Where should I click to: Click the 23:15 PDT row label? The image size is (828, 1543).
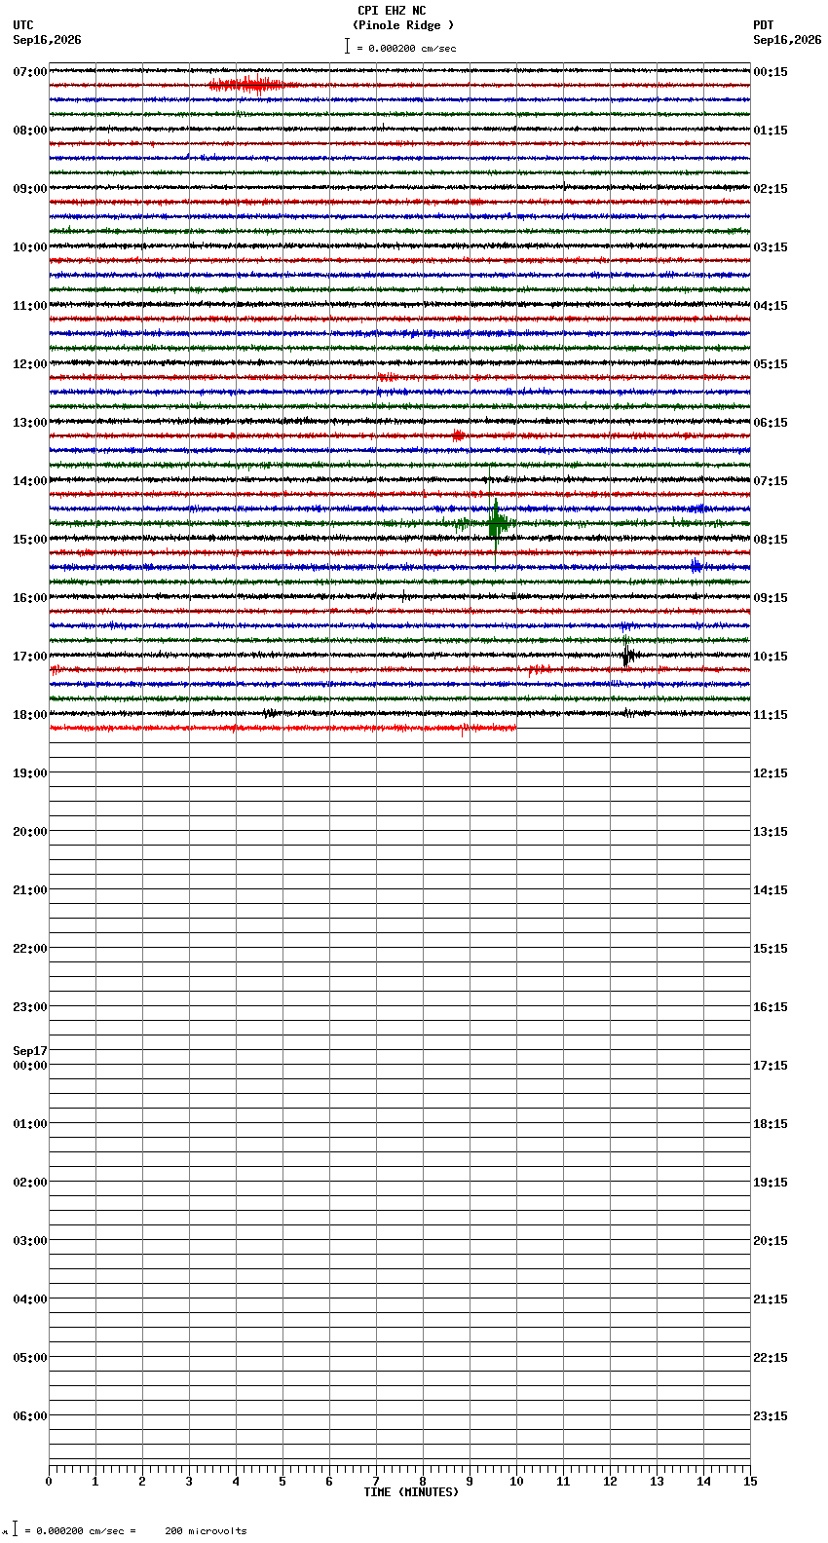click(x=771, y=1416)
